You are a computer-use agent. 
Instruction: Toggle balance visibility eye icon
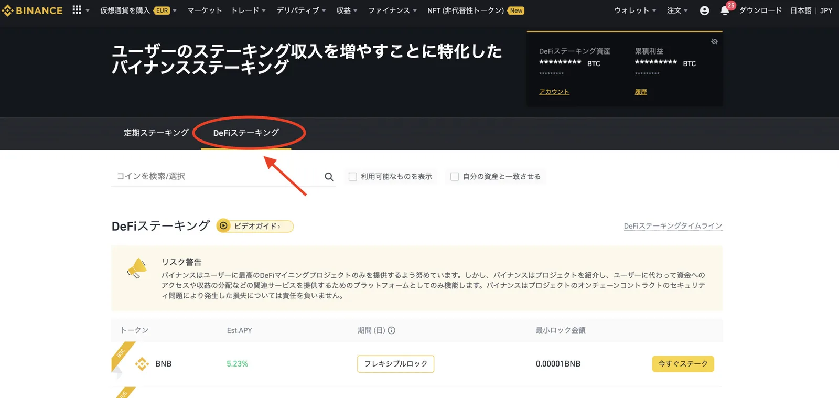pos(714,41)
